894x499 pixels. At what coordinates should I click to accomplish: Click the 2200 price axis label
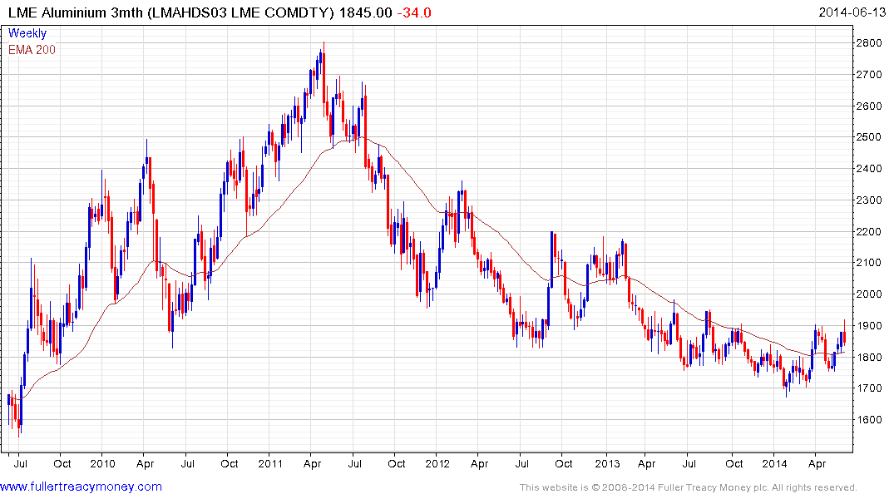pos(870,231)
